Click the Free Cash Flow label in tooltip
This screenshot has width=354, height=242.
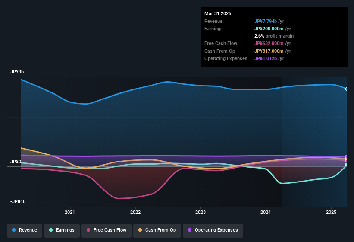221,43
